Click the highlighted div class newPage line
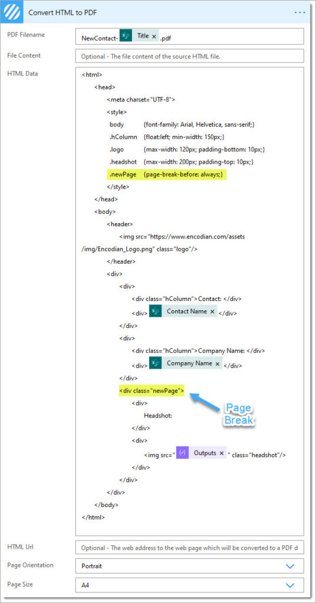The width and height of the screenshot is (316, 603). [152, 391]
